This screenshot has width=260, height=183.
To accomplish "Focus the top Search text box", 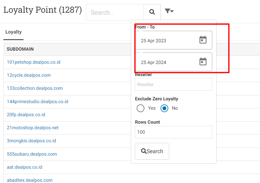I will pyautogui.click(x=115, y=12).
